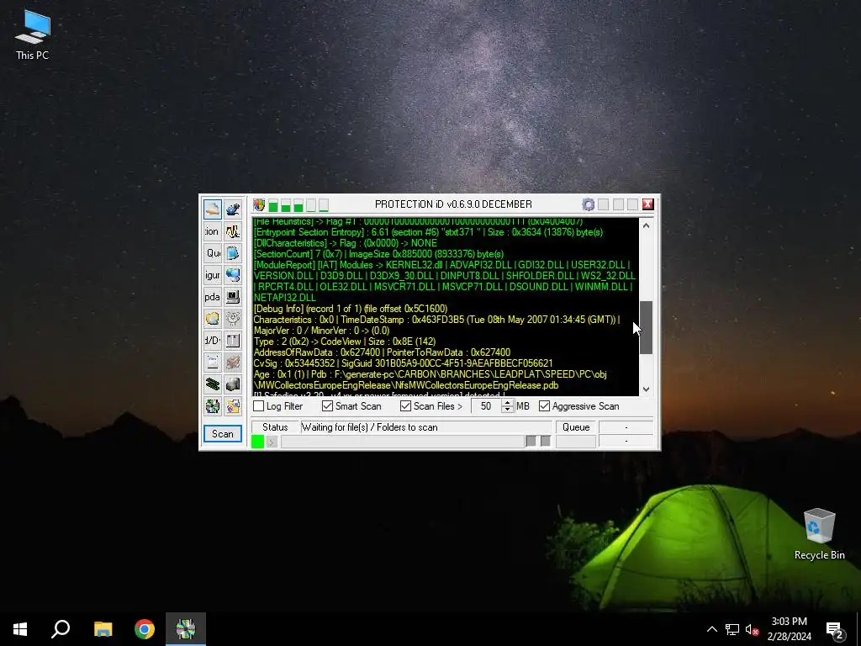Open the yellow waveform graph icon button

tap(233, 231)
